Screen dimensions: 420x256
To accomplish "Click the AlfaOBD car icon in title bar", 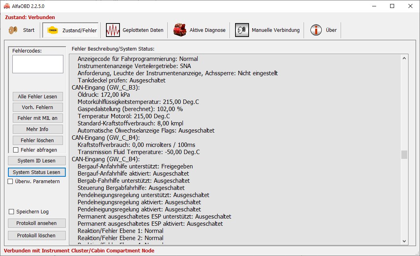I will pyautogui.click(x=6, y=6).
